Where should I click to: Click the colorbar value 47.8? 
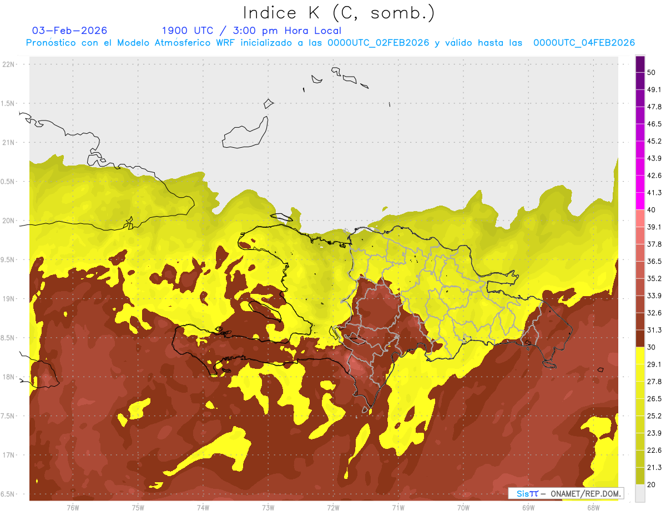tap(654, 107)
